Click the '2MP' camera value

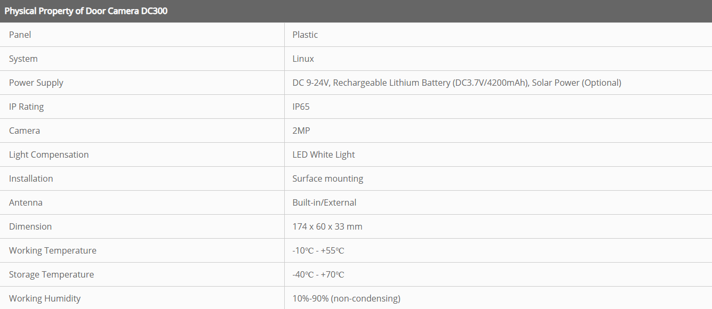coord(301,131)
